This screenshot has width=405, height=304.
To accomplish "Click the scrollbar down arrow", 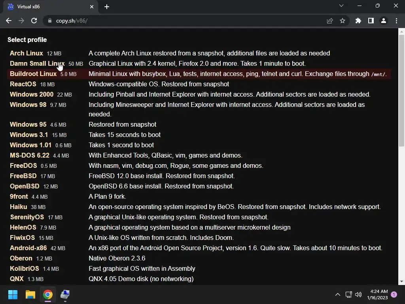I will pos(401,281).
